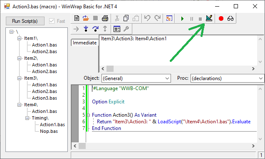
Task: Open a file with the Open icon
Action: click(x=86, y=18)
